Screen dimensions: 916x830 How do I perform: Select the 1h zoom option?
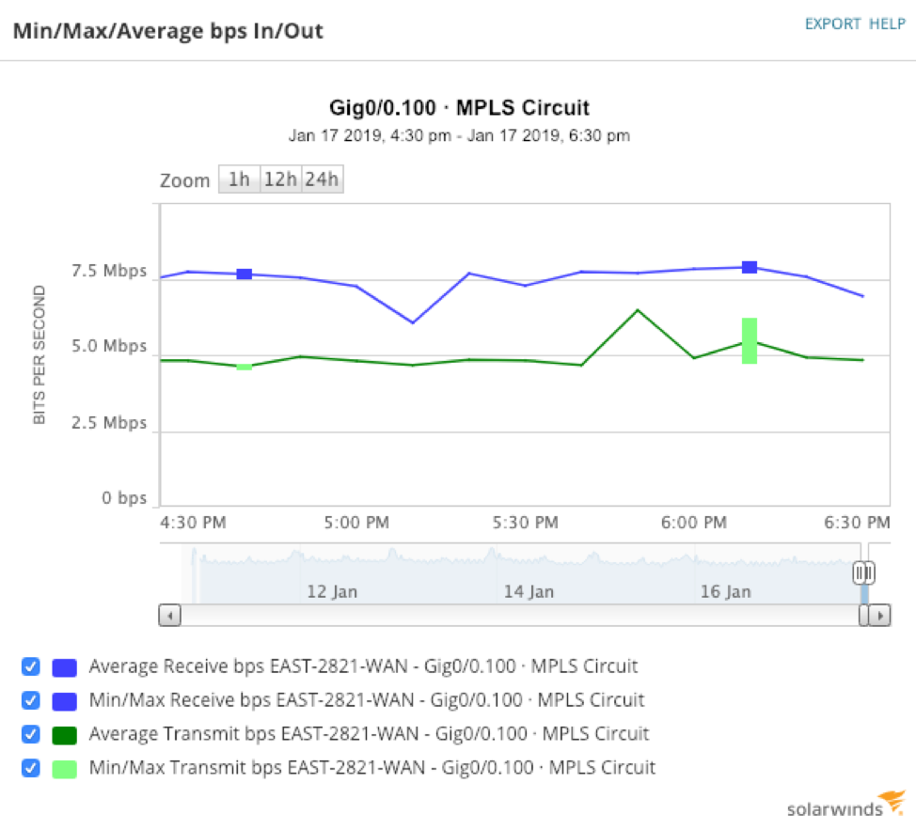[x=239, y=180]
